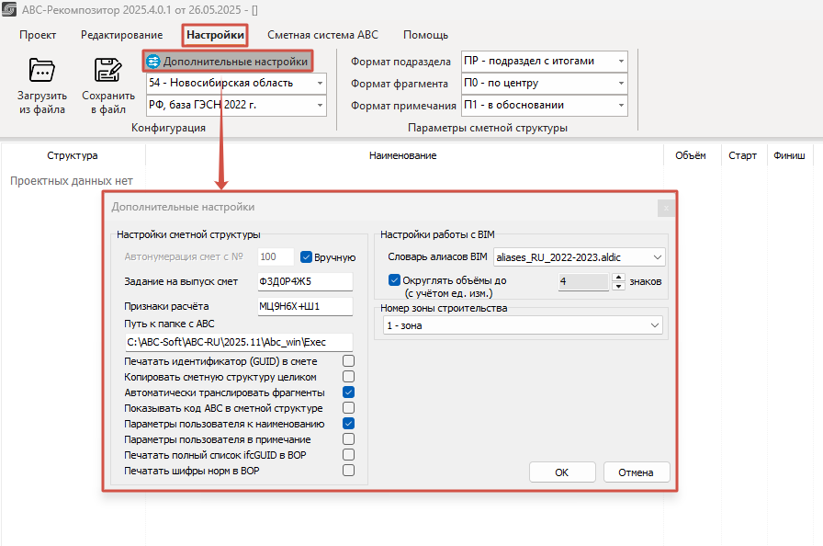This screenshot has width=823, height=546.
Task: Click the Объём column header
Action: 691,155
